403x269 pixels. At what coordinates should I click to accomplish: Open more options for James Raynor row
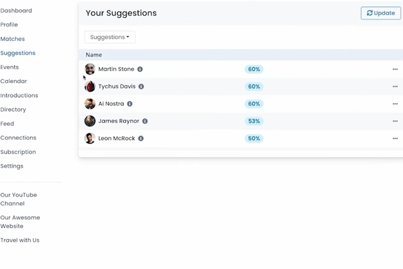click(395, 121)
